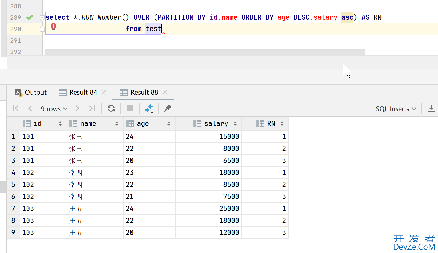Go to first page of results
Screen dimensions: 438x253
(x=16, y=108)
